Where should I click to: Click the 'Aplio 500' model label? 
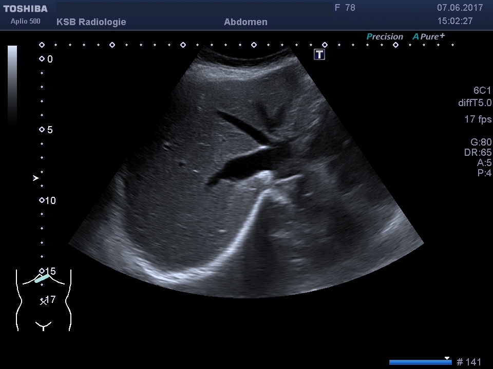coord(26,22)
